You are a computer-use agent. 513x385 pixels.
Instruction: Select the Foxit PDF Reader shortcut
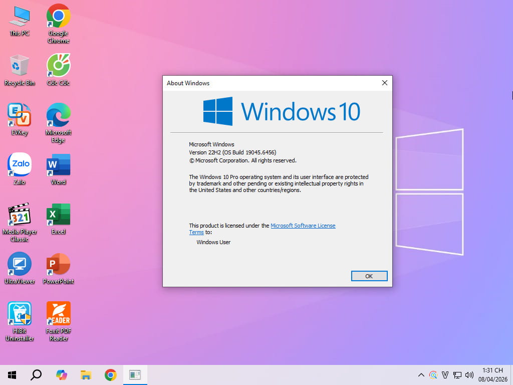[x=58, y=321]
